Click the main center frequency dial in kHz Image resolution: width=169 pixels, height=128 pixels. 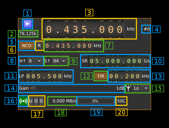click(x=84, y=29)
